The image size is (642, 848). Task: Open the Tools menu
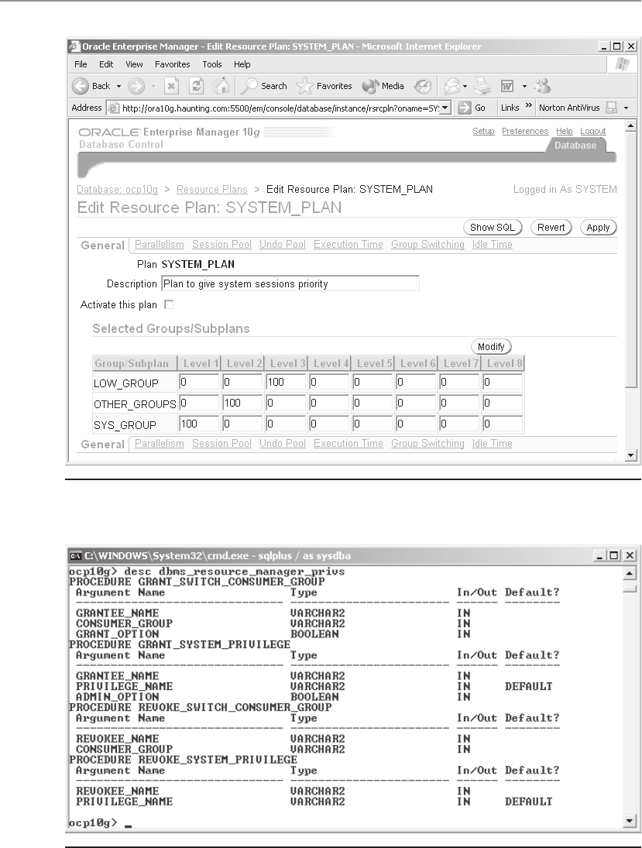click(x=212, y=64)
